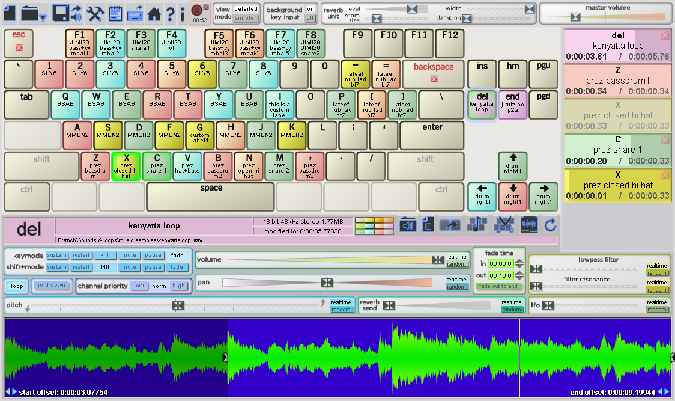
Task: Disable loop mode for the kenyatta loop
Action: coord(16,286)
